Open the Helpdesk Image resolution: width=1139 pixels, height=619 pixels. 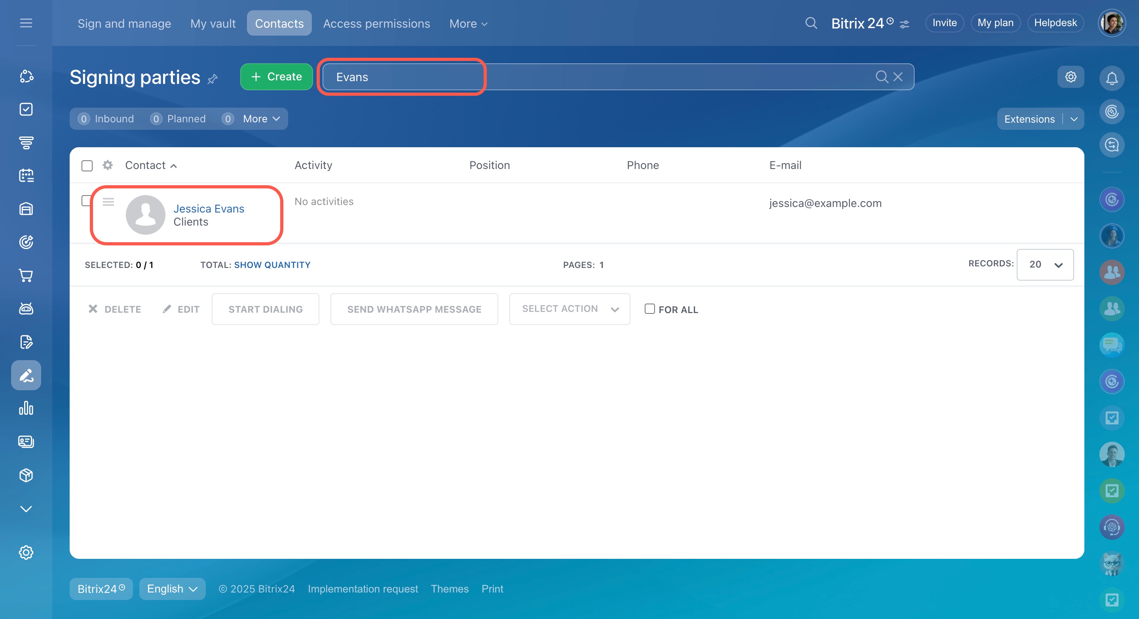tap(1055, 23)
